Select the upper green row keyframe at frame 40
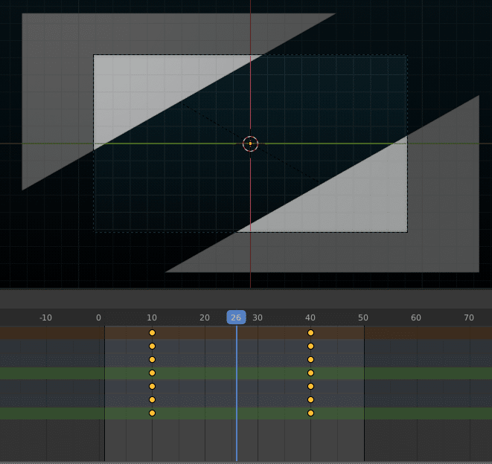The width and height of the screenshot is (492, 464). (310, 373)
